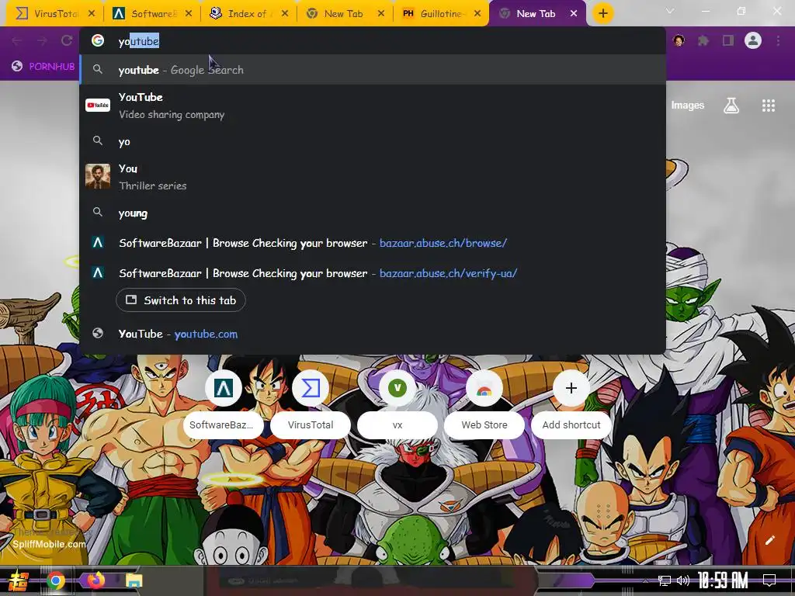Image resolution: width=795 pixels, height=596 pixels.
Task: Open the VirusTotal shortcut icon
Action: click(311, 388)
